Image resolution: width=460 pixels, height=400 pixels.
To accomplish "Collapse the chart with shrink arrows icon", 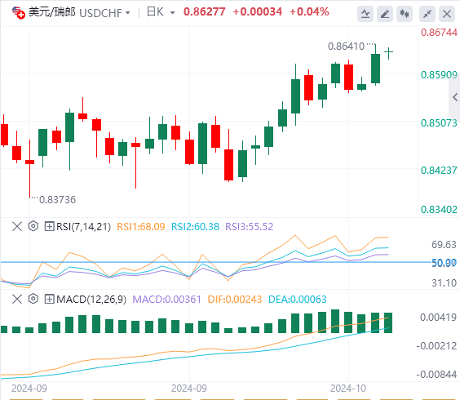I will point(427,14).
